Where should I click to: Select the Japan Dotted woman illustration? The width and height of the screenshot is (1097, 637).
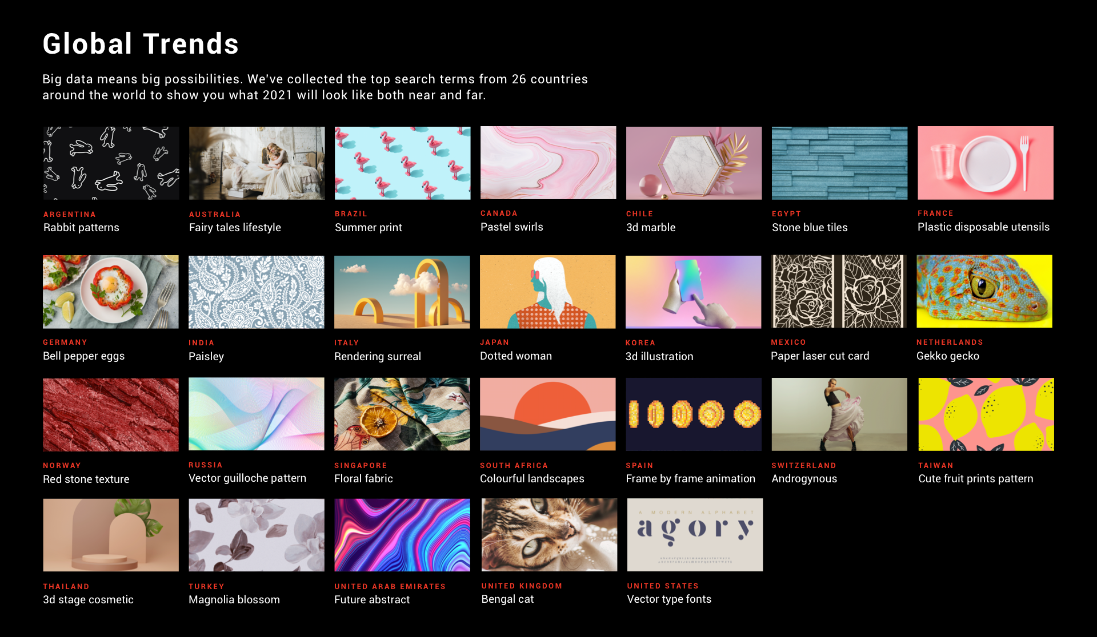point(548,291)
